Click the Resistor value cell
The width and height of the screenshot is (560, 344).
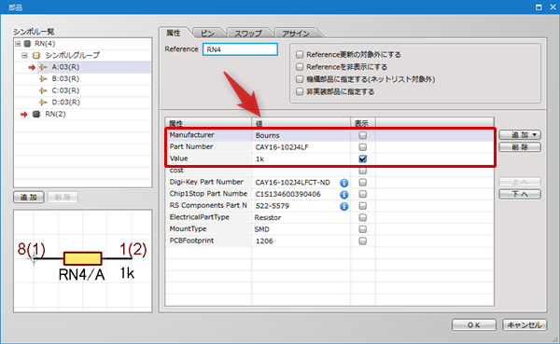tap(301, 217)
